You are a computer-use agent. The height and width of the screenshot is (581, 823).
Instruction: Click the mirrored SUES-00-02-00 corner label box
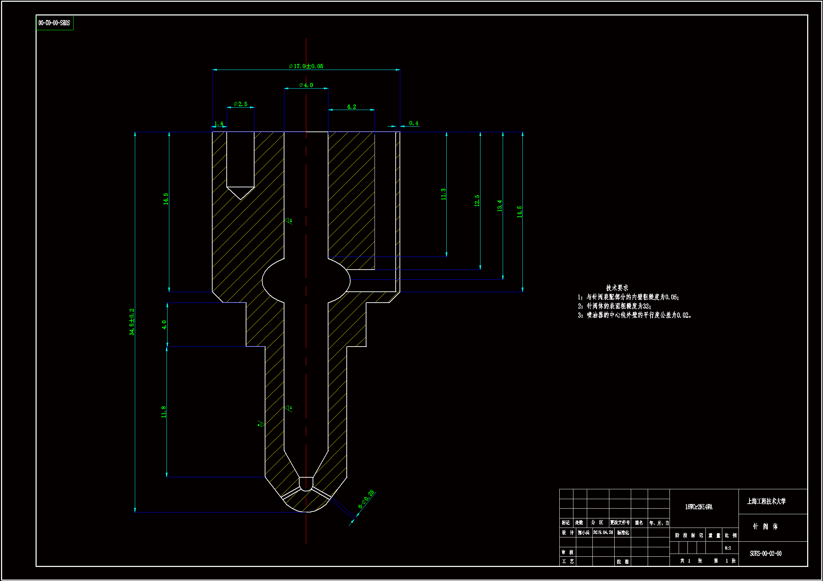pyautogui.click(x=55, y=23)
